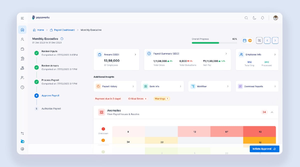Select the Payset History icon
Screen dimensions: 300x167
pyautogui.click(x=98, y=86)
